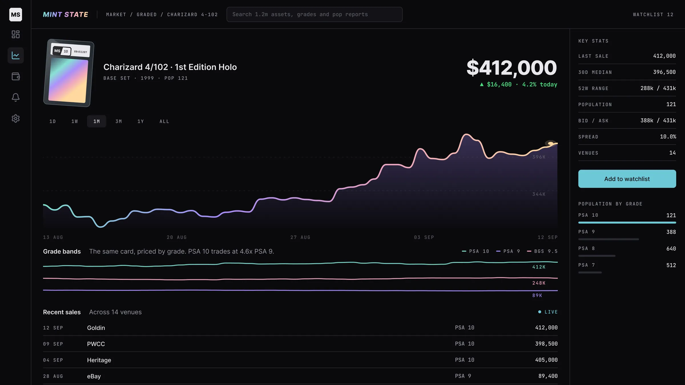Click the $16,400 · 4.2% today change
This screenshot has height=385, width=685.
coord(518,84)
